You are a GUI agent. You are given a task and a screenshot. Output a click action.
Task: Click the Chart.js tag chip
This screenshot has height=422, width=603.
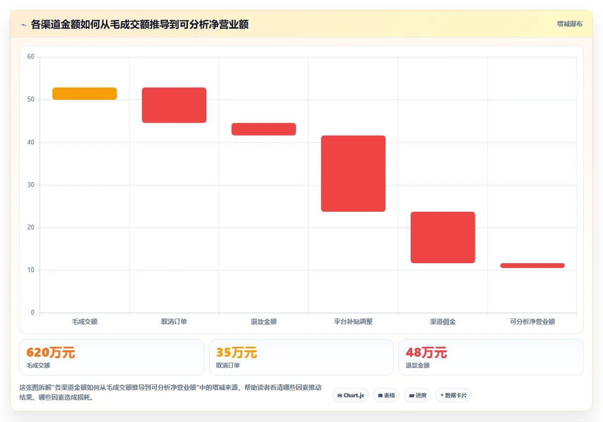(351, 395)
